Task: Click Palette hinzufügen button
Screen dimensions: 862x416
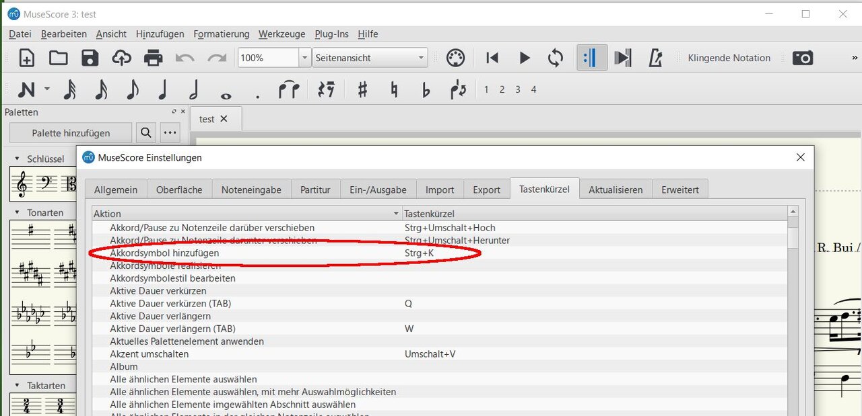Action: point(71,133)
